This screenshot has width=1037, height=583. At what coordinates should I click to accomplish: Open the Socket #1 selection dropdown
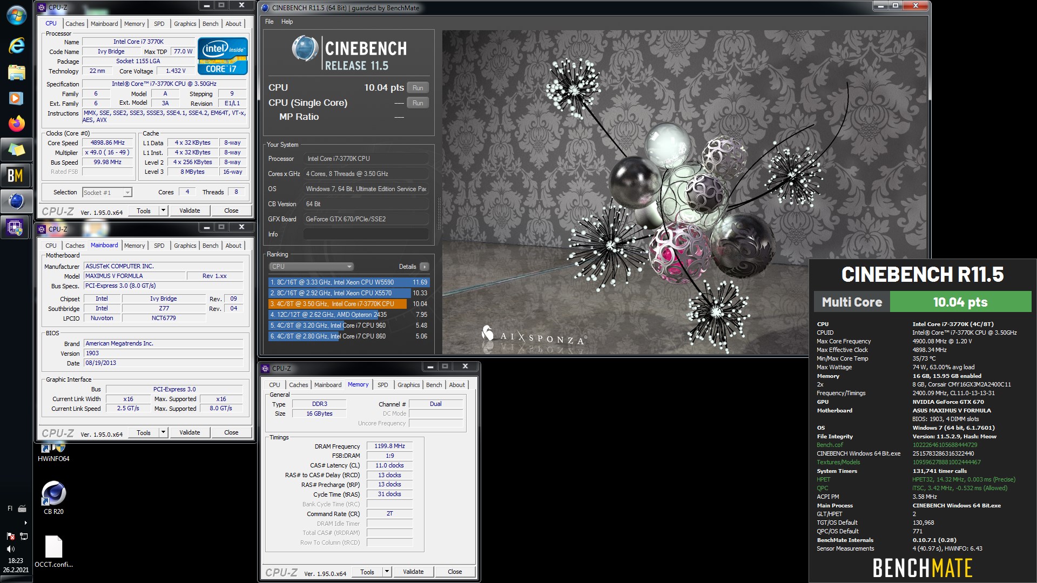pyautogui.click(x=107, y=193)
